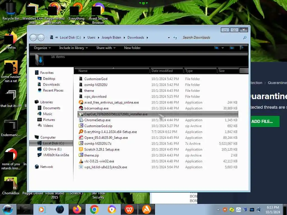
Task: Change view using the view icon button
Action: point(217,48)
